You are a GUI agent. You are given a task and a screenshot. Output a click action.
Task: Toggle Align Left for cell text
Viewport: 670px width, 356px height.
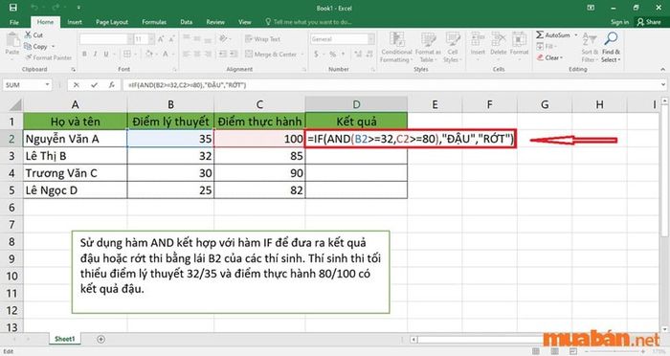(187, 54)
